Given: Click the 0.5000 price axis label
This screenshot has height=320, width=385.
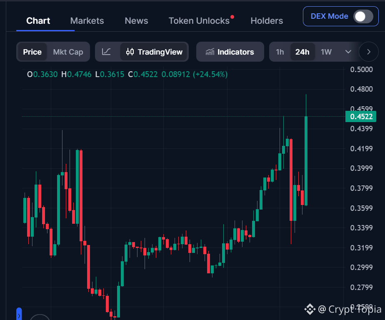Looking at the screenshot, I should (x=361, y=70).
